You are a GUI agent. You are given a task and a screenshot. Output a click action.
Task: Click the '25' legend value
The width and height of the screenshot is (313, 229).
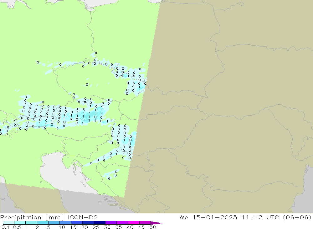coord(96,227)
